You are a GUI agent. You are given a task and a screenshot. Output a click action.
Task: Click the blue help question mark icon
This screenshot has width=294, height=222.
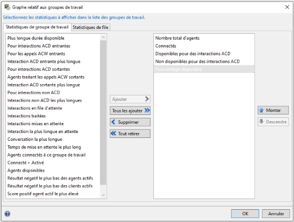point(7,214)
